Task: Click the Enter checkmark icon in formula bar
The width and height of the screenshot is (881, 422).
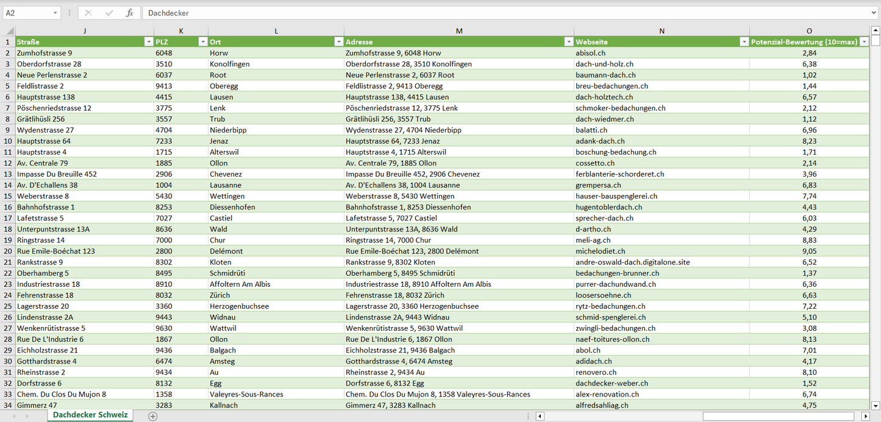Action: click(109, 13)
